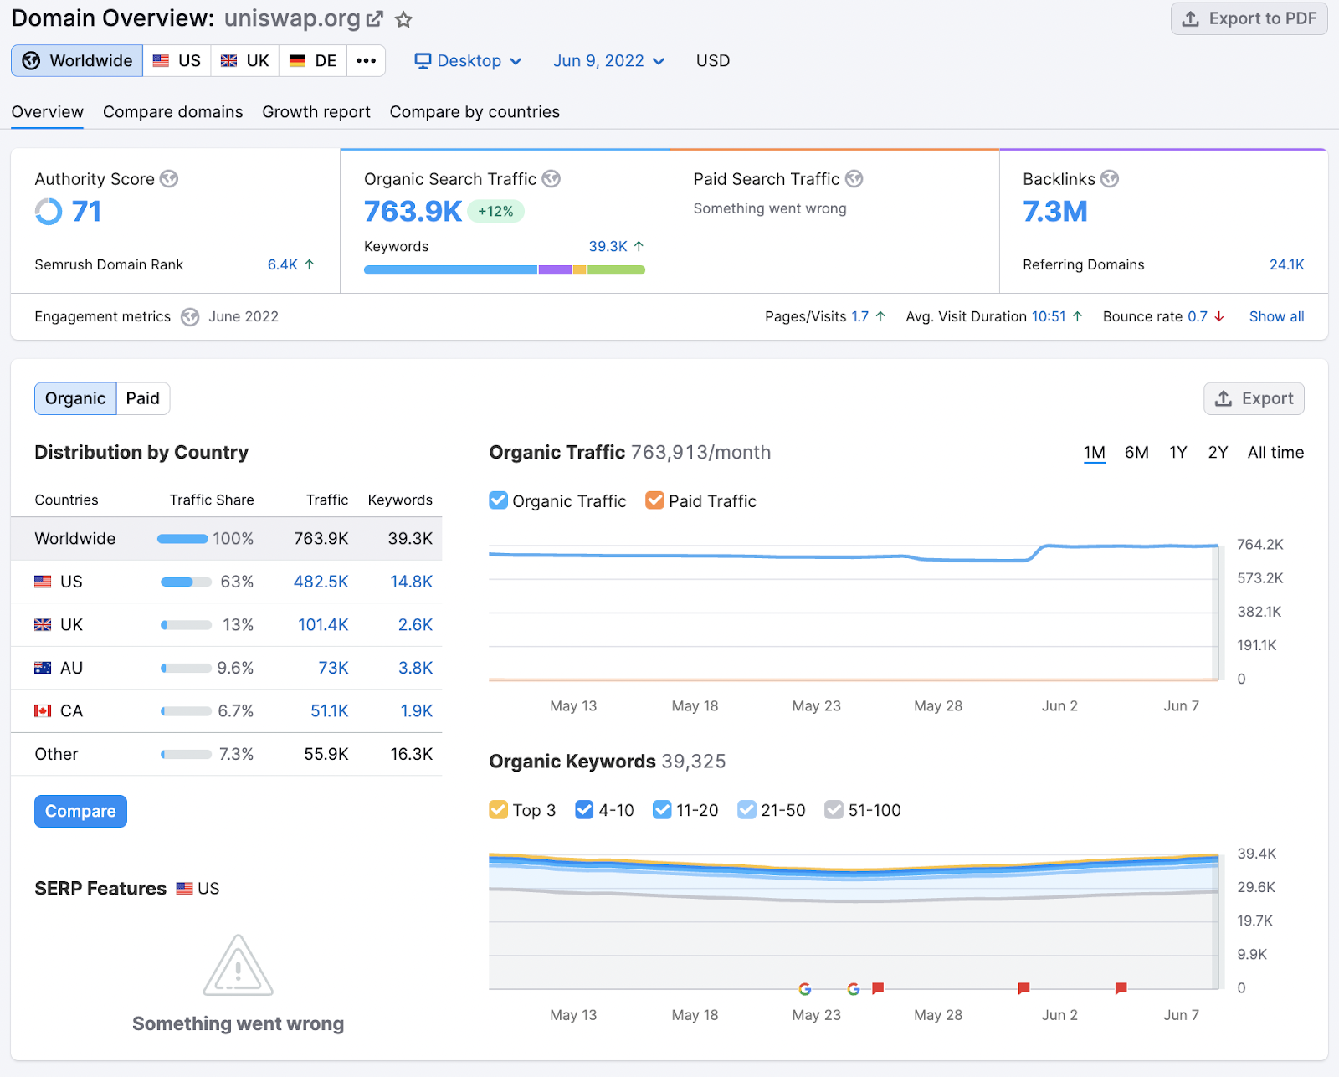Uncheck the Organic Traffic checkbox
Viewport: 1339px width, 1077px height.
coord(499,500)
